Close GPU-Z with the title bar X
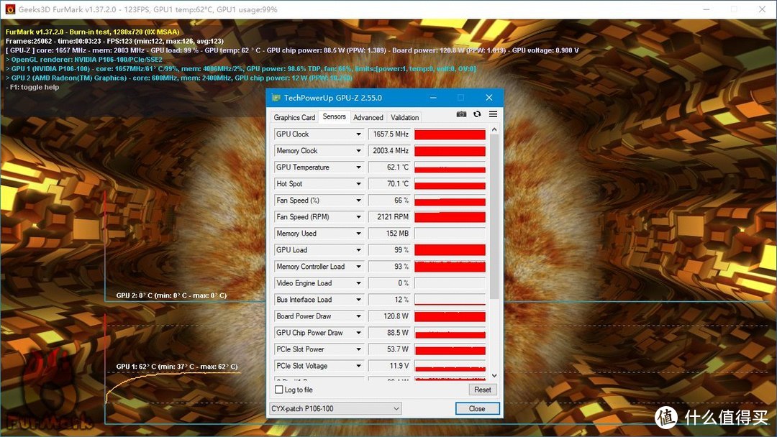This screenshot has width=777, height=437. point(489,98)
